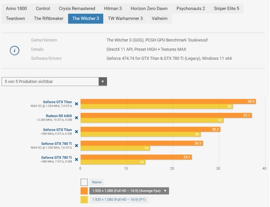Switch to the Teardown tab
Viewport: 270px width, 207px height.
click(x=16, y=18)
